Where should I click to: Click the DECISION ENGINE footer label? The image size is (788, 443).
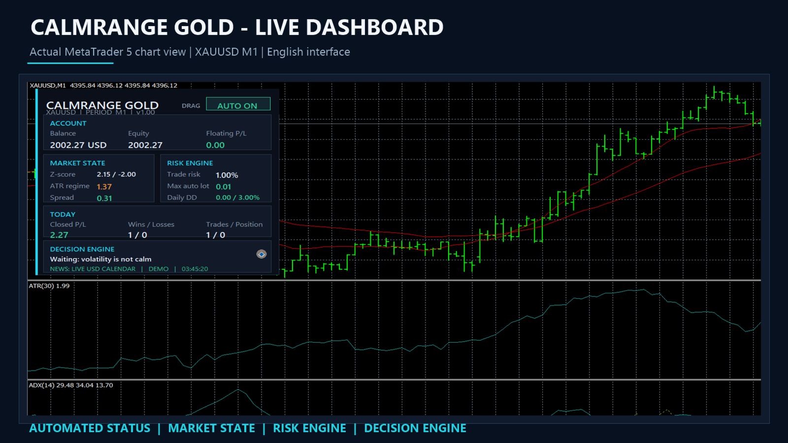[x=415, y=428]
